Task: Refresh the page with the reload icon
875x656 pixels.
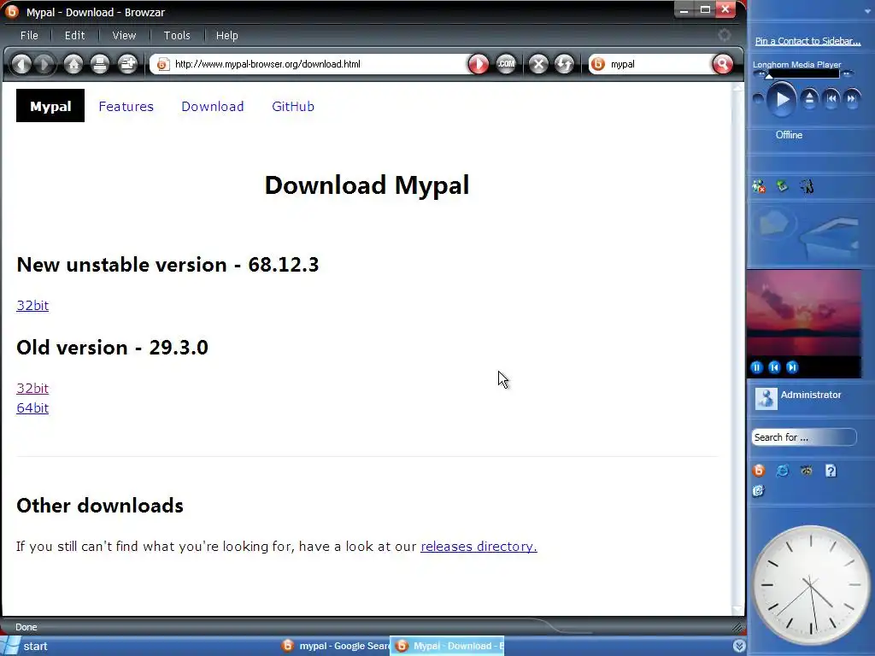Action: click(564, 64)
